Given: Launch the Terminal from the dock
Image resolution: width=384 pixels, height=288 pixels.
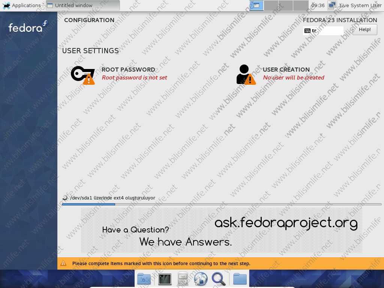Looking at the screenshot, I should [x=165, y=279].
